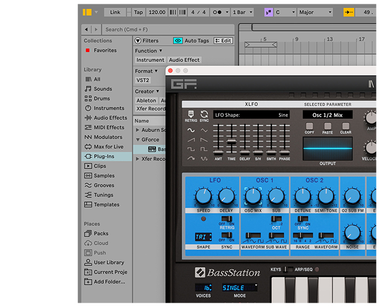Expand the Xfer Records plug-in folder
The width and height of the screenshot is (383, 307).
(x=138, y=159)
